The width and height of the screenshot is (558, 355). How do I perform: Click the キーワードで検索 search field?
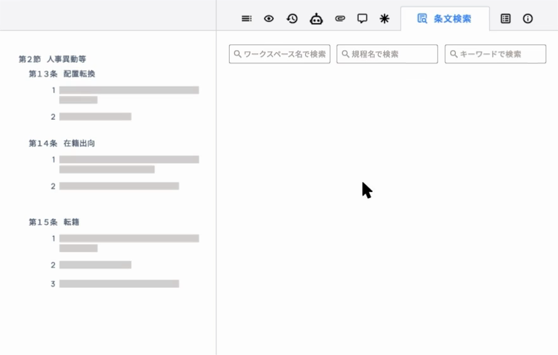pyautogui.click(x=495, y=55)
